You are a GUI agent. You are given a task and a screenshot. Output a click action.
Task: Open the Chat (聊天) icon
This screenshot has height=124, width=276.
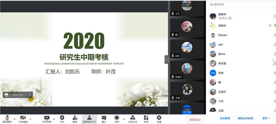point(104,118)
